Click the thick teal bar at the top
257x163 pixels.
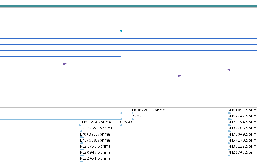[x=129, y=6]
